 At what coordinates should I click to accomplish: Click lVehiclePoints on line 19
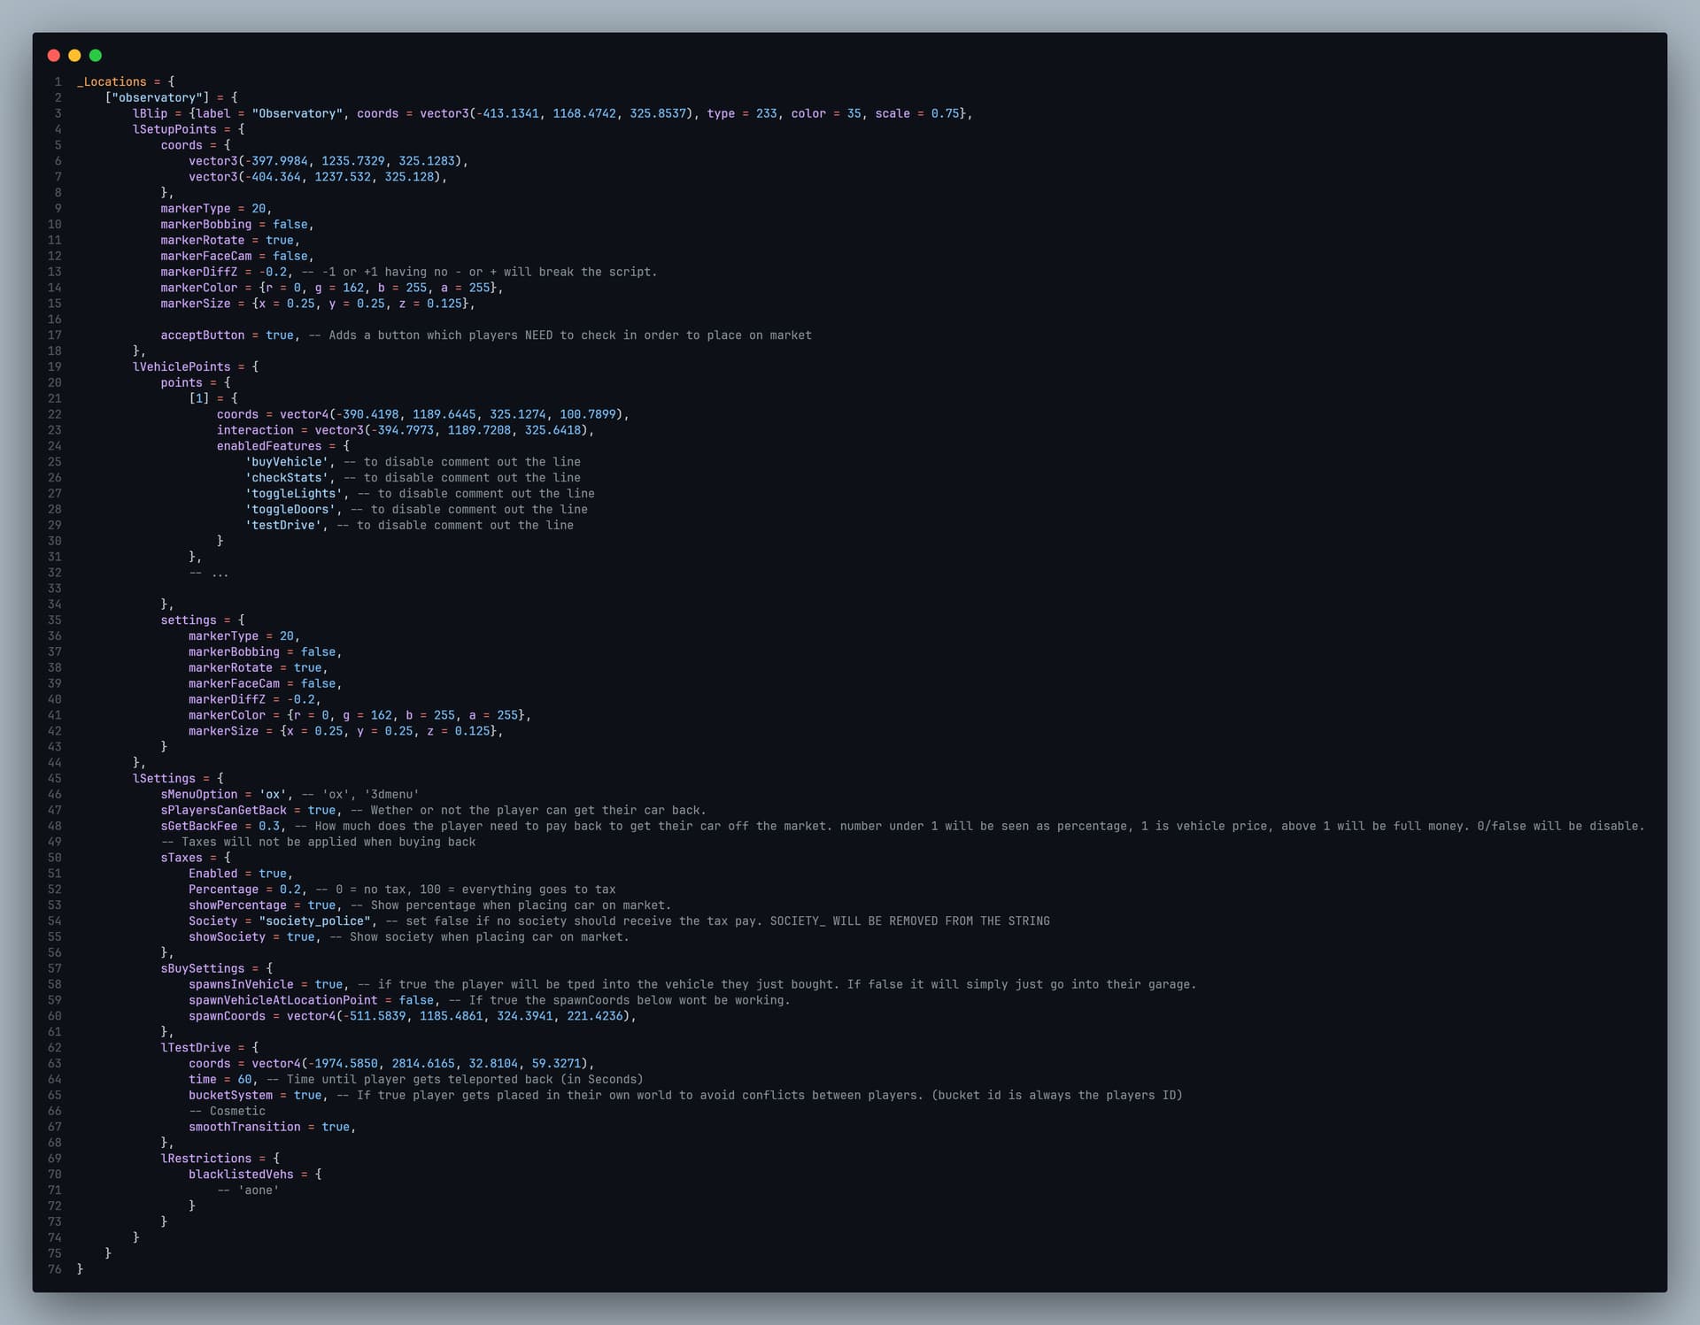pos(182,366)
